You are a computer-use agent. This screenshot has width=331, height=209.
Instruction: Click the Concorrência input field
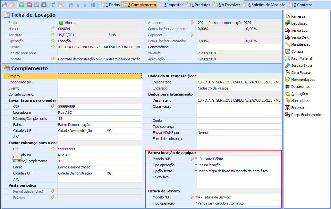coord(239,47)
